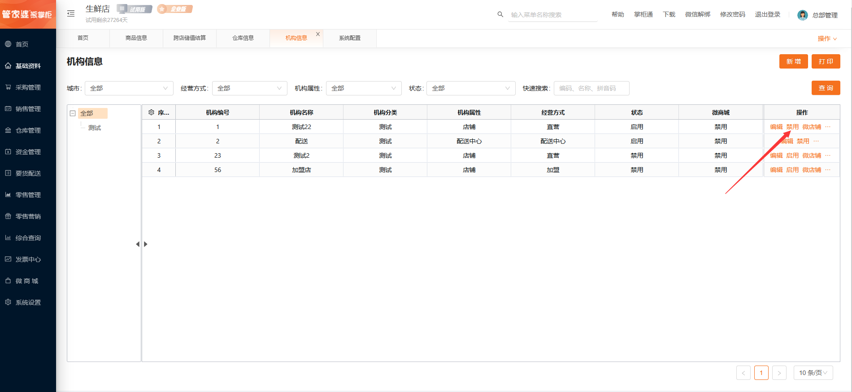The image size is (852, 392).
Task: Open 仓库管理 in the sidebar
Action: [28, 130]
